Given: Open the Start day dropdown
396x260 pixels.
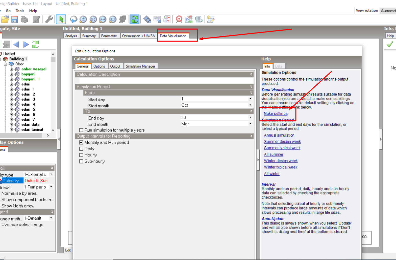Looking at the screenshot, I should pos(250,99).
